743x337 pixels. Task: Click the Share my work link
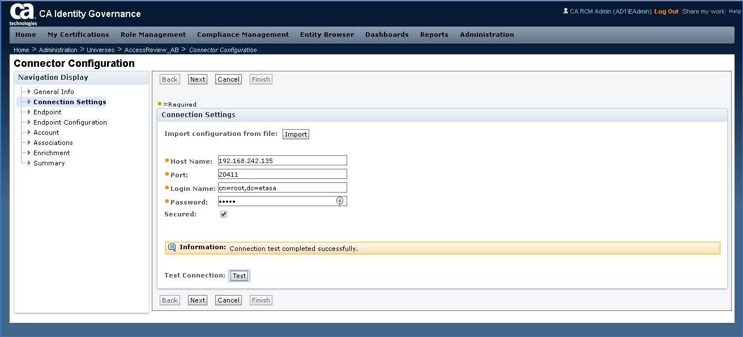pos(703,11)
